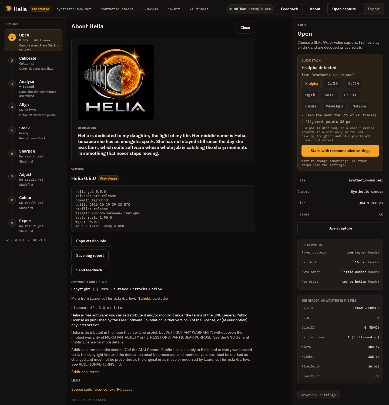Go to pipeline step 6 Sharpen
Image resolution: width=389 pixels, height=405 pixels.
33,156
